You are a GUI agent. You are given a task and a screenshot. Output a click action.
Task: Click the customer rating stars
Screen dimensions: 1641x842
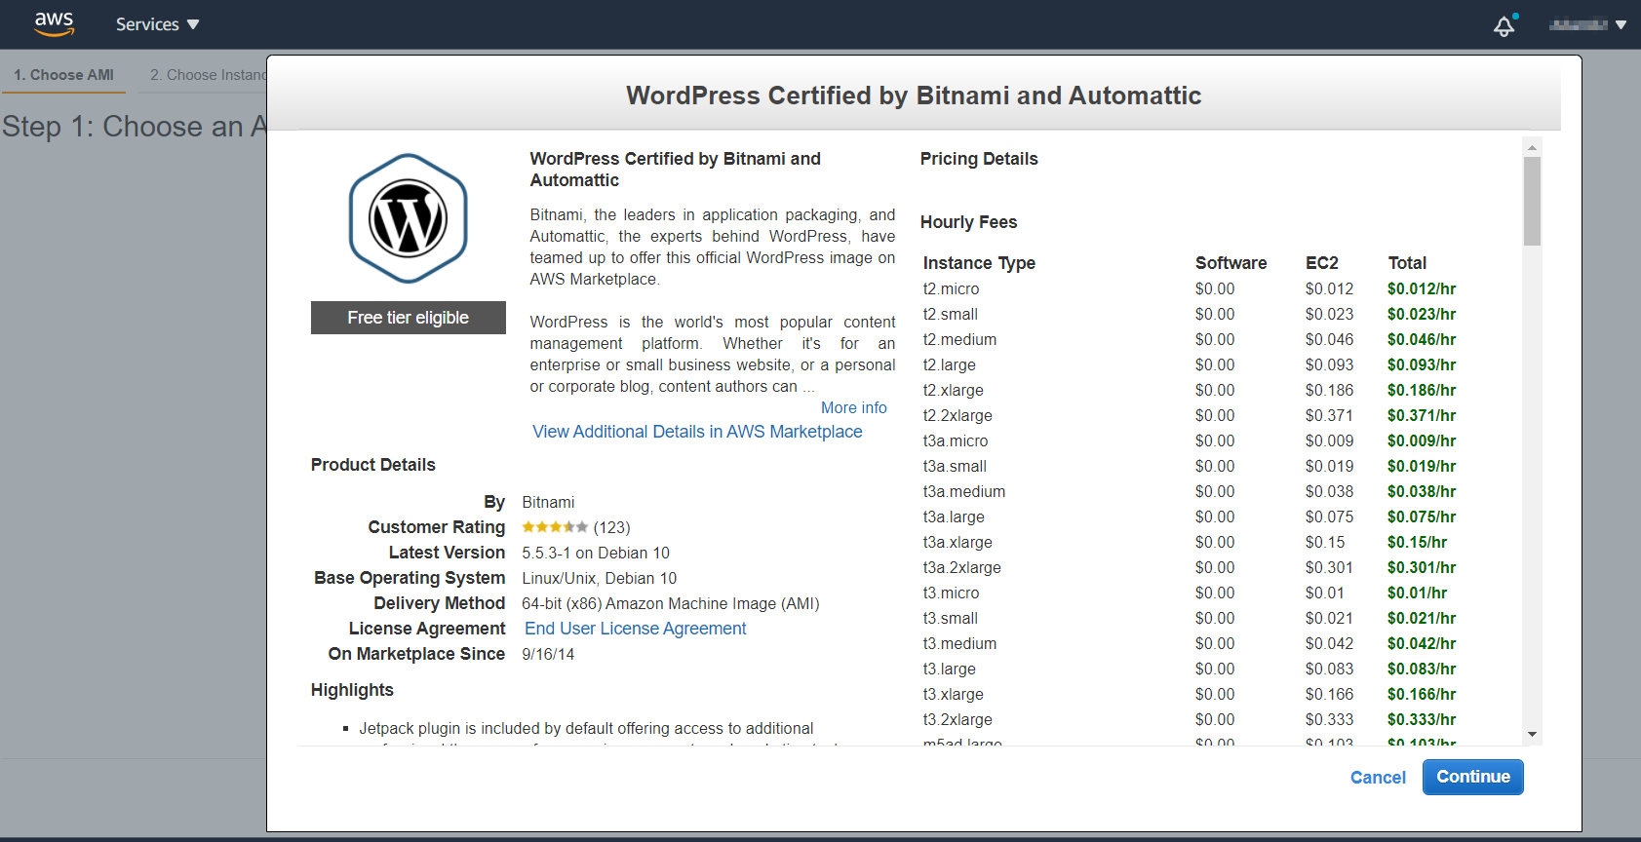coord(554,527)
